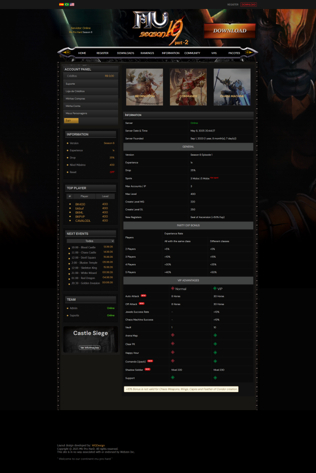
Task: Open top player CAVALODL profile
Action: (x=83, y=221)
